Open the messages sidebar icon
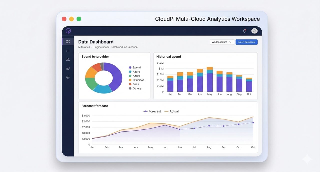The height and width of the screenshot is (172, 320). [68, 68]
